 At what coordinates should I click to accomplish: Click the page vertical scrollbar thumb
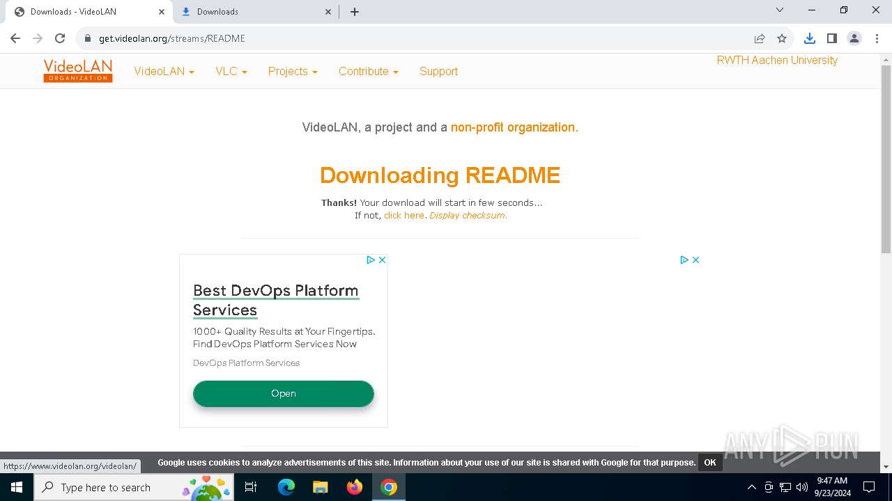coord(886,159)
